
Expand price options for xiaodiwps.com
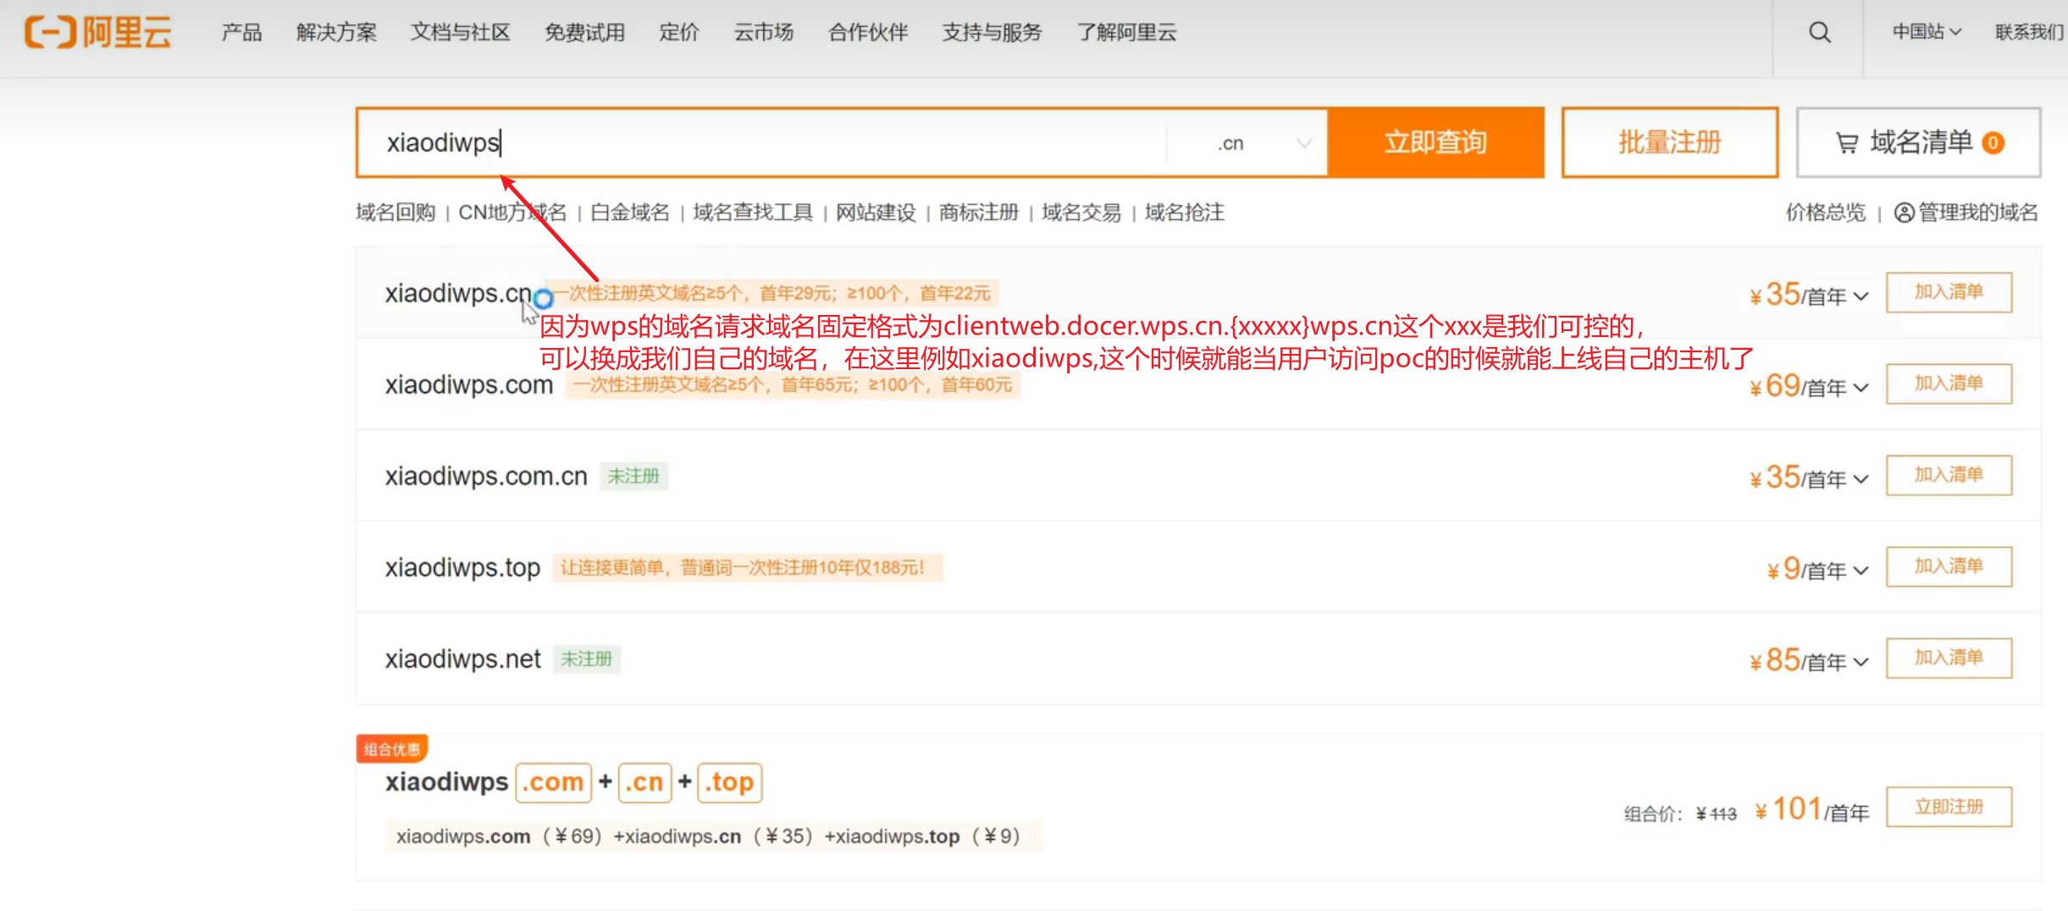pos(1861,388)
